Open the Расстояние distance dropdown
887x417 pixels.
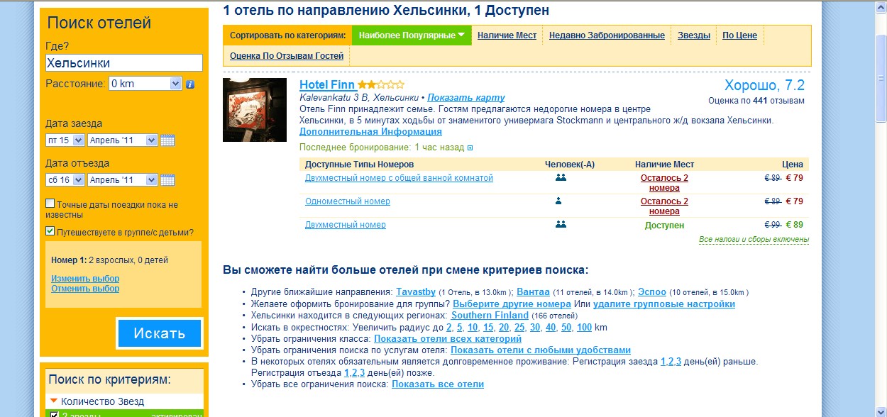click(145, 84)
